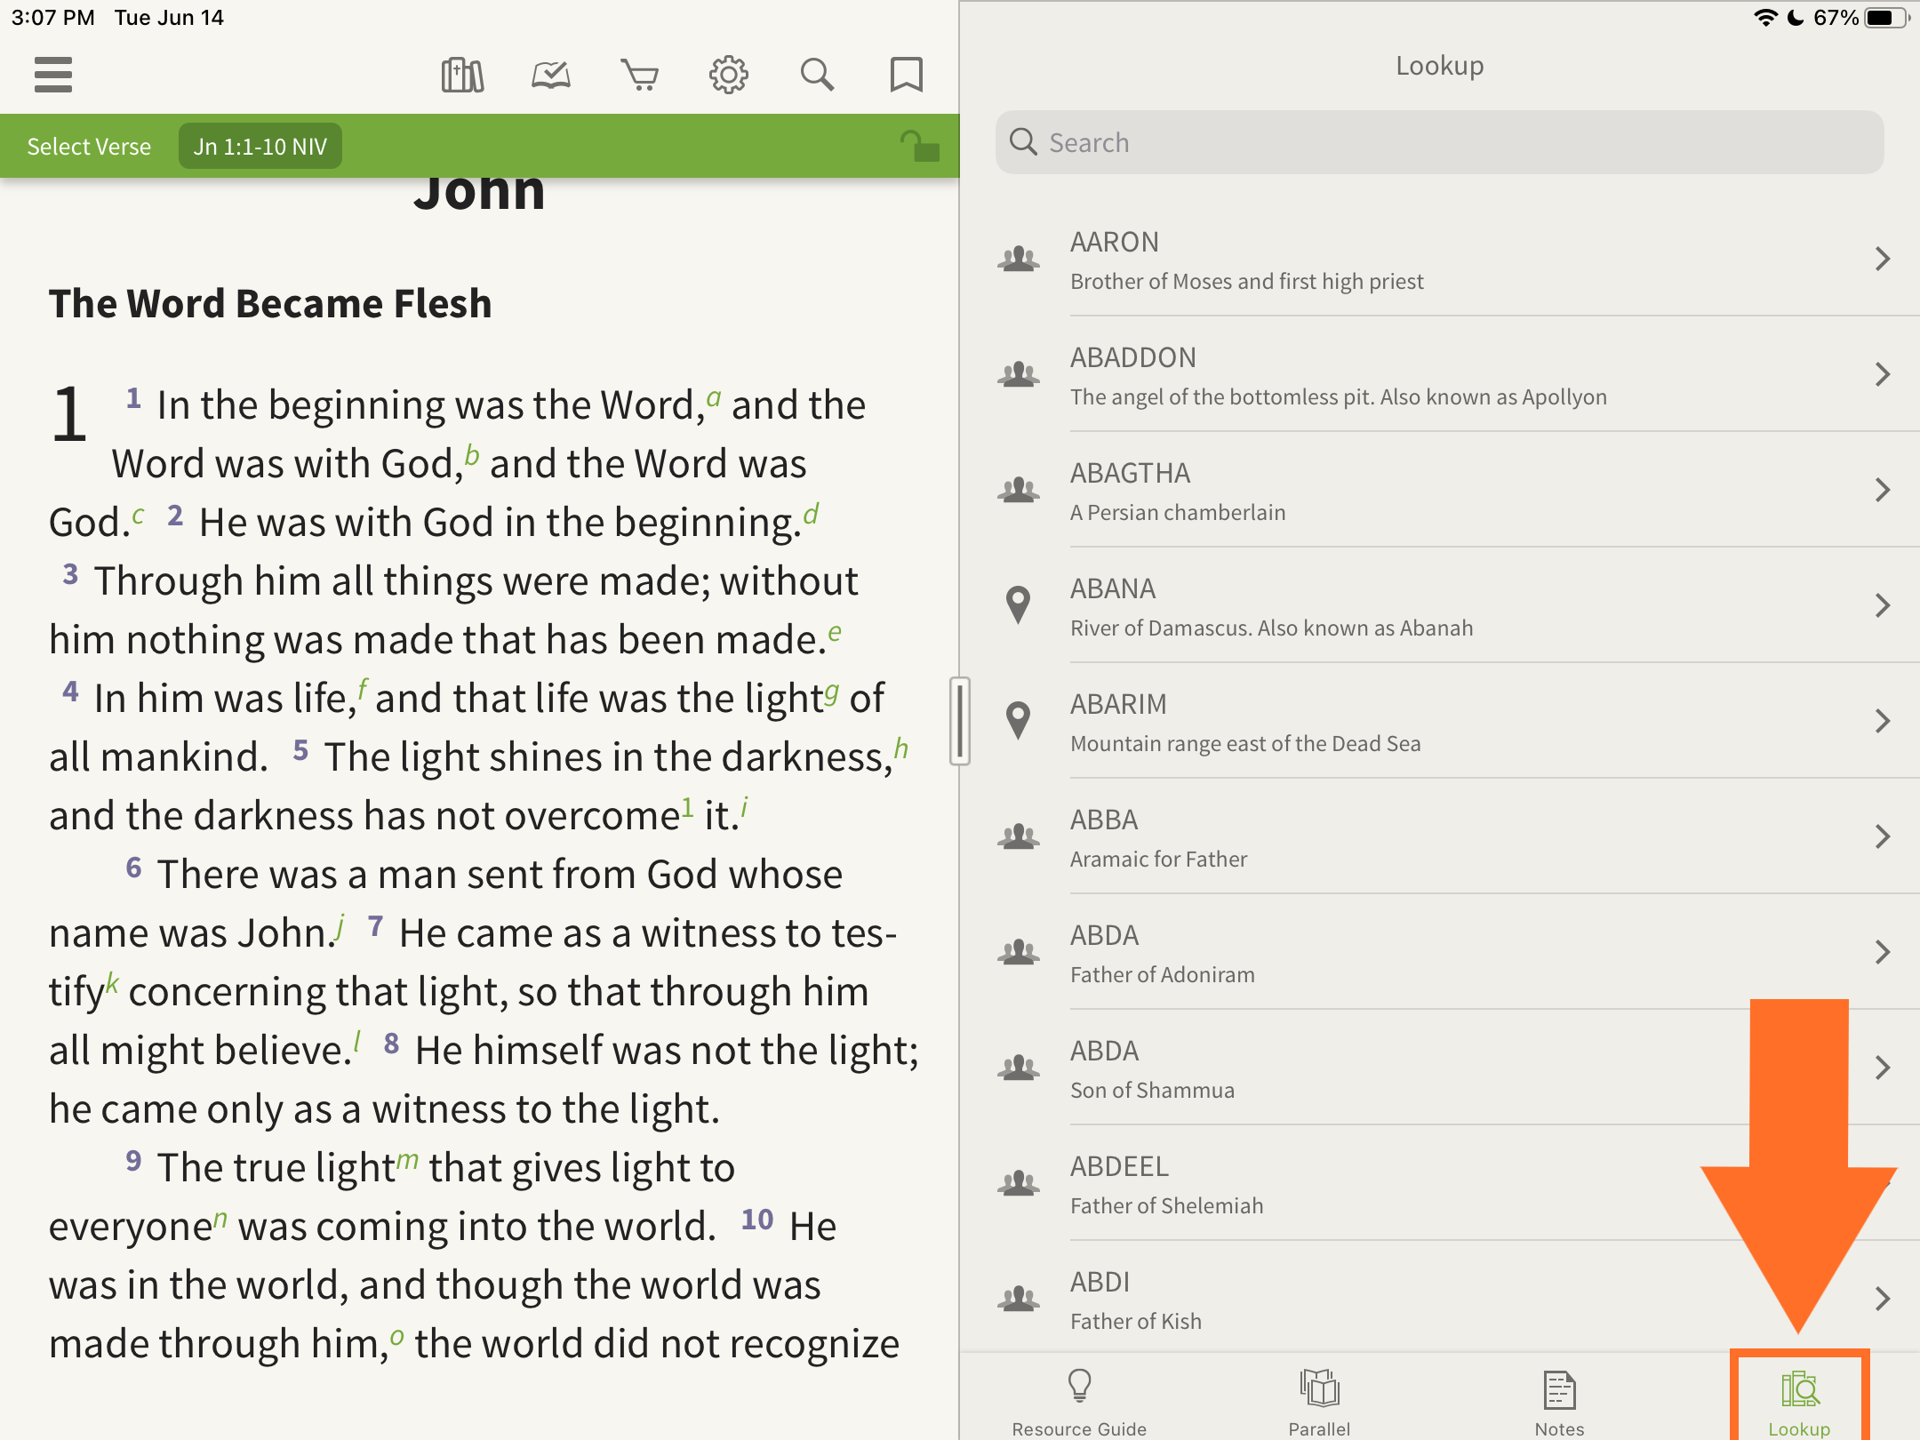Screen dimensions: 1920x1440
Task: Switch to the Notes tab
Action: 1559,1403
